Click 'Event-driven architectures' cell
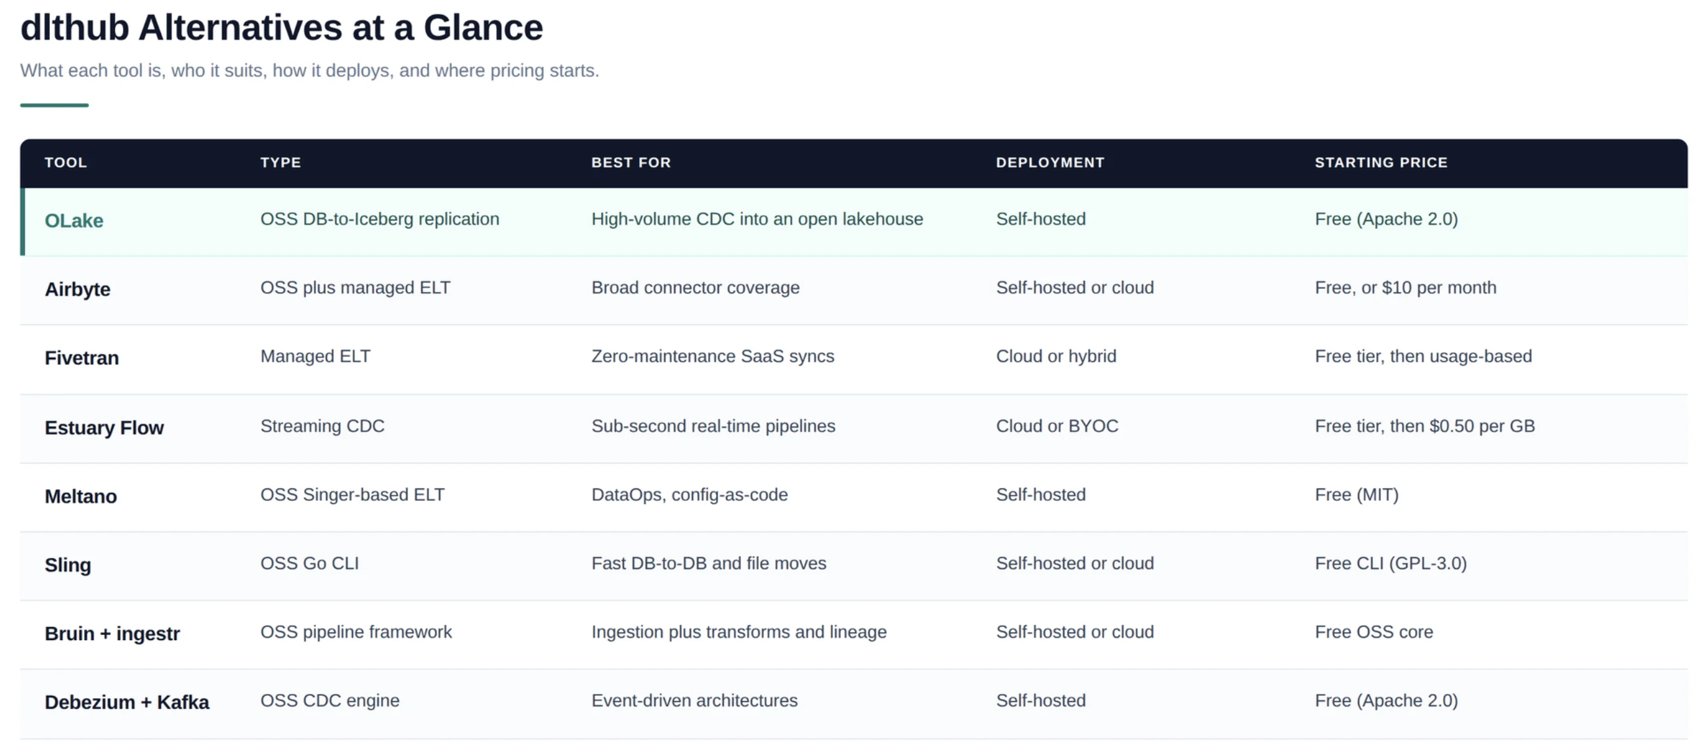Viewport: 1708px width, 751px height. pyautogui.click(x=694, y=700)
